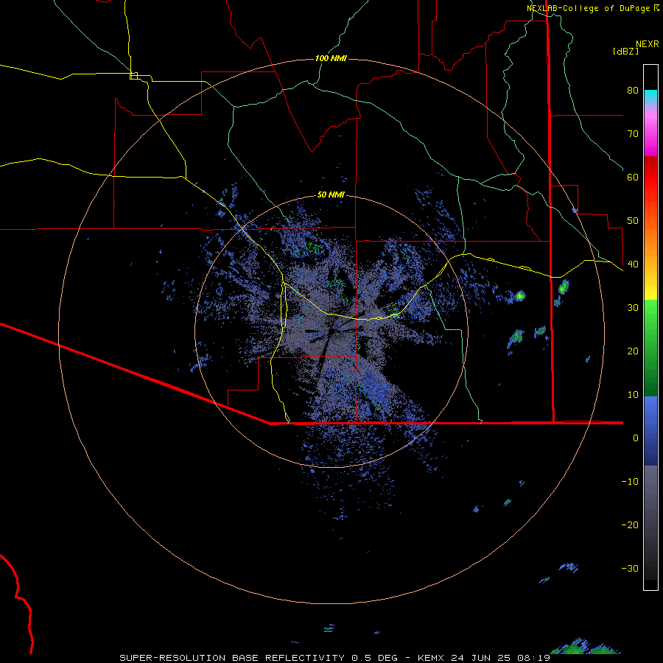Click the '100 NMI' range ring label
The image size is (663, 663).
click(x=331, y=58)
